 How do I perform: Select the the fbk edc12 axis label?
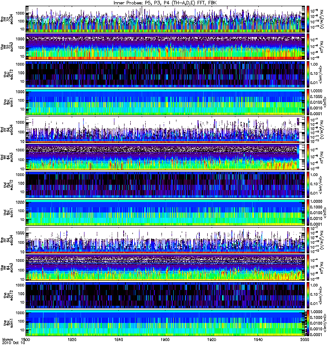8,295
